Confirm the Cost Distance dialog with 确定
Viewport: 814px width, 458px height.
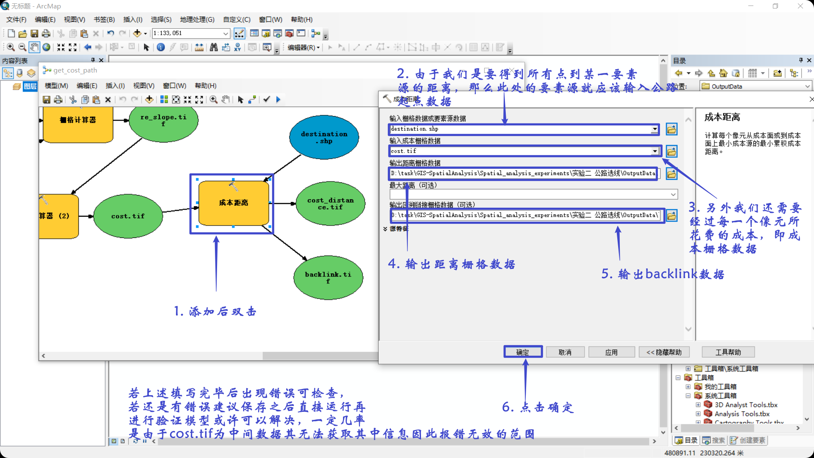pos(523,352)
